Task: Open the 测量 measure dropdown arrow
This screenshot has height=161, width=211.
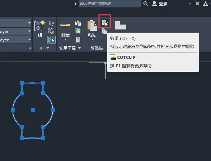Action: 65,39
